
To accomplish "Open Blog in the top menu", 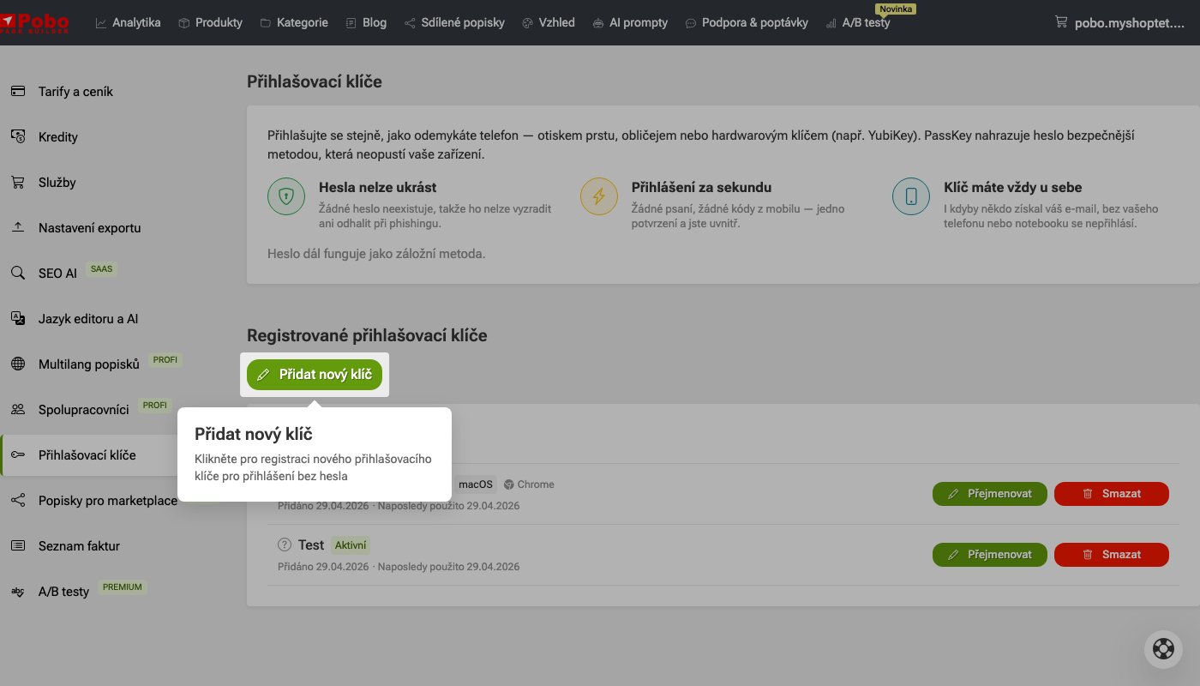I will 366,22.
